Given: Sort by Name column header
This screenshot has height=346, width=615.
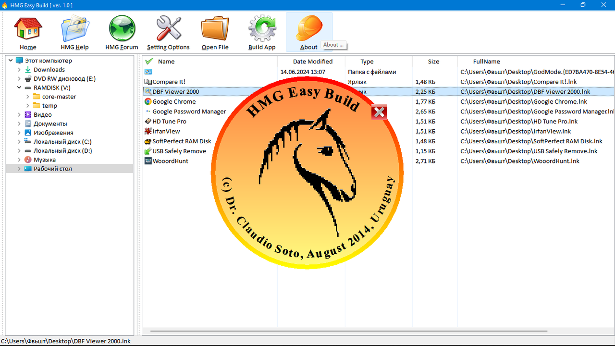Looking at the screenshot, I should 166,62.
